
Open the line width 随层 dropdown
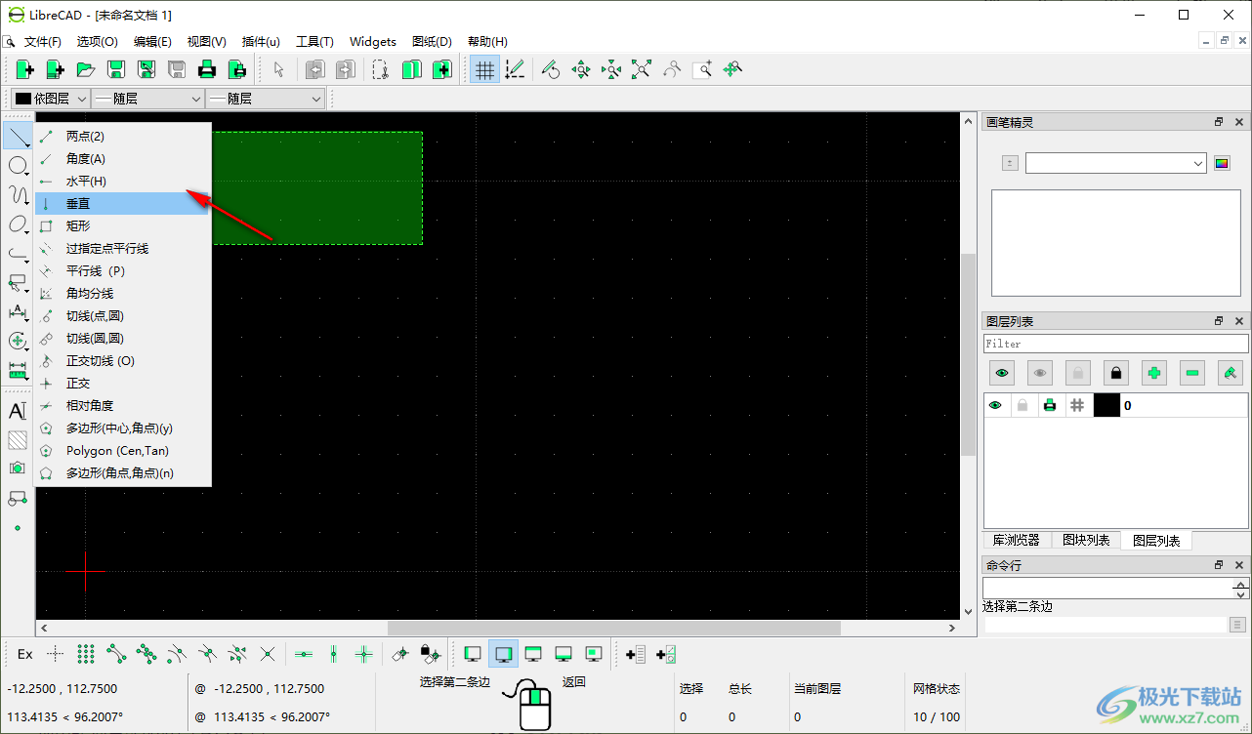148,99
